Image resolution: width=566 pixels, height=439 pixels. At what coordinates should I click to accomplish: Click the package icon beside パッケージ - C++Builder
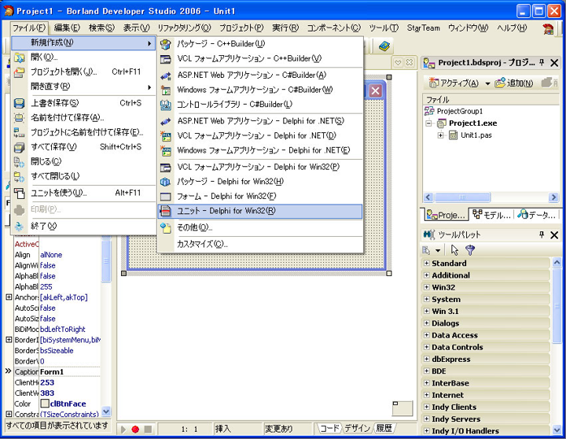coord(166,44)
